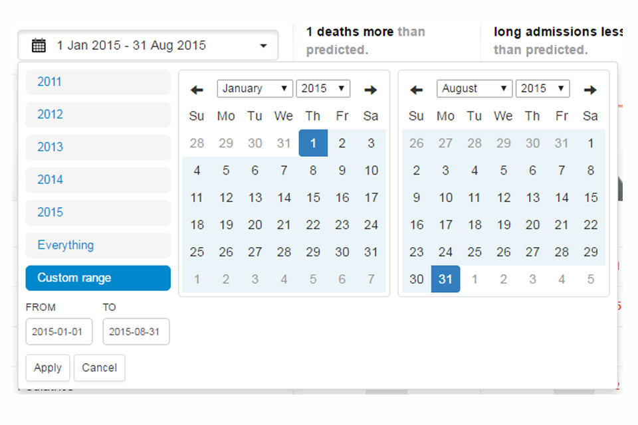Viewport: 638px width, 425px height.
Task: Click the Apply button
Action: (x=48, y=368)
